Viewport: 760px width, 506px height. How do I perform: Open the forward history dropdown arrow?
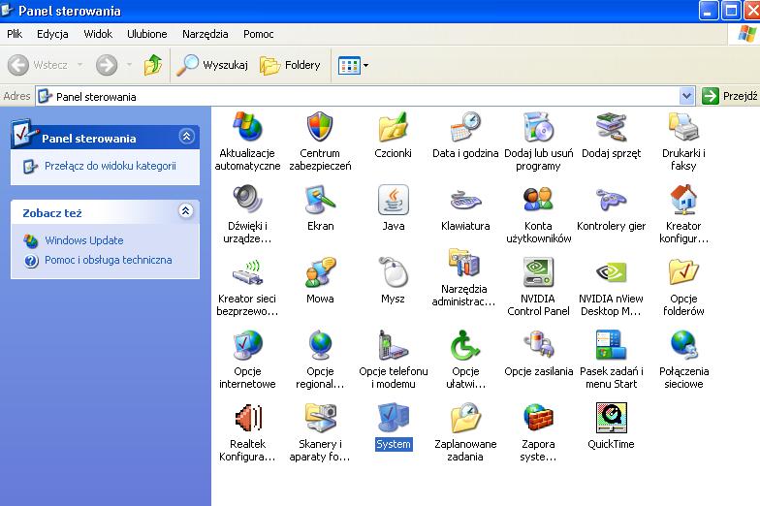click(x=129, y=65)
